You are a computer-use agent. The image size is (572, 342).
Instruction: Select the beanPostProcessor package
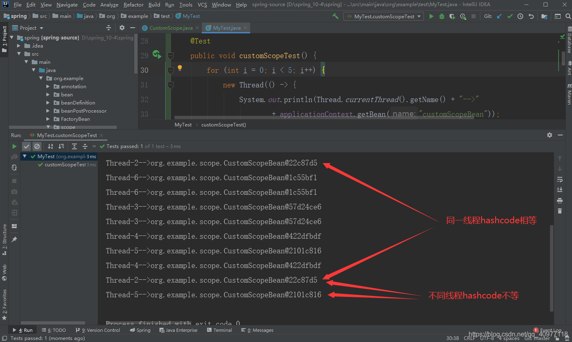[x=83, y=111]
